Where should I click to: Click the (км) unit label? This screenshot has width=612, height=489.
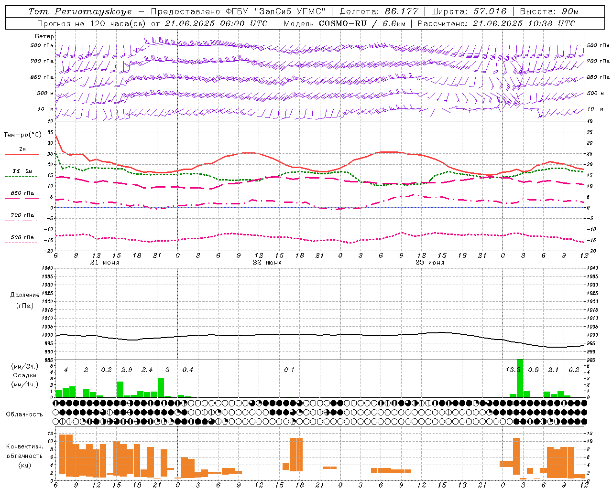[x=25, y=465]
